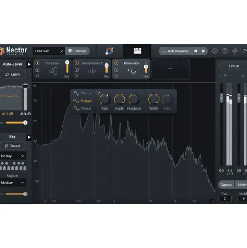Select the Dimension wave icon
The image size is (247, 248).
131,71
